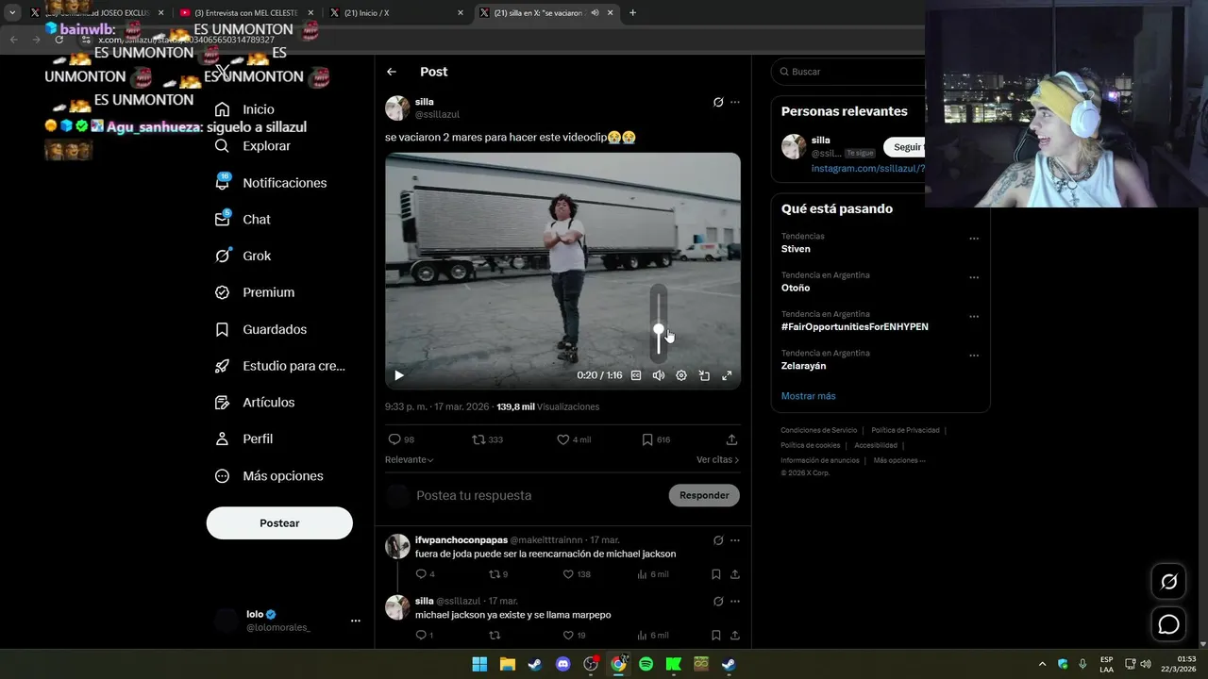Open Política de Privacidad link
Viewport: 1208px width, 679px height.
pos(905,430)
